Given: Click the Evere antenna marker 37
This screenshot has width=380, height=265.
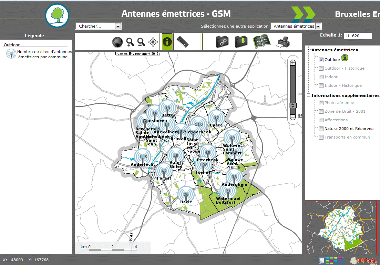Looking at the screenshot, I should click(216, 118).
